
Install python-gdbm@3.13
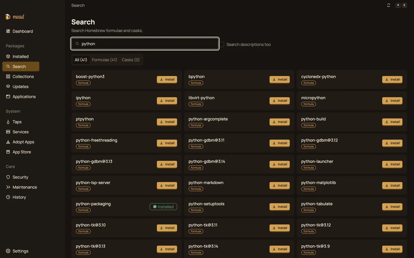click(x=167, y=164)
